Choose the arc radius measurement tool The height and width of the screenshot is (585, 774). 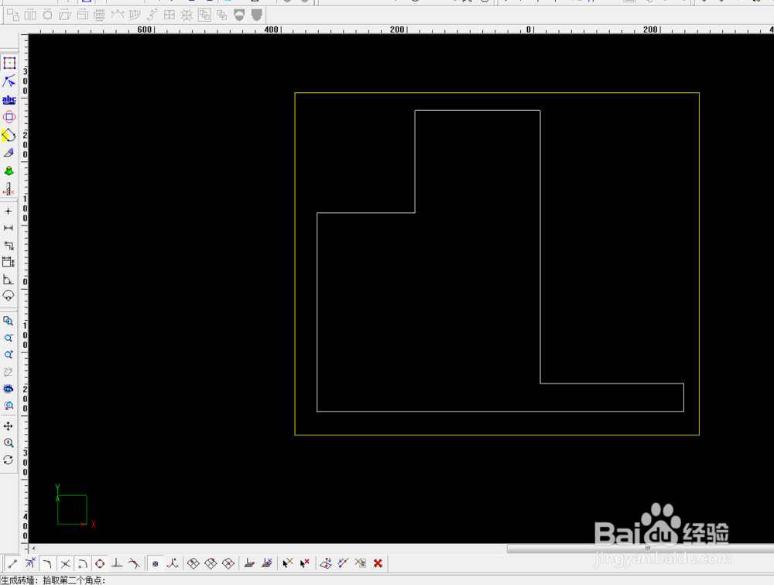9,296
